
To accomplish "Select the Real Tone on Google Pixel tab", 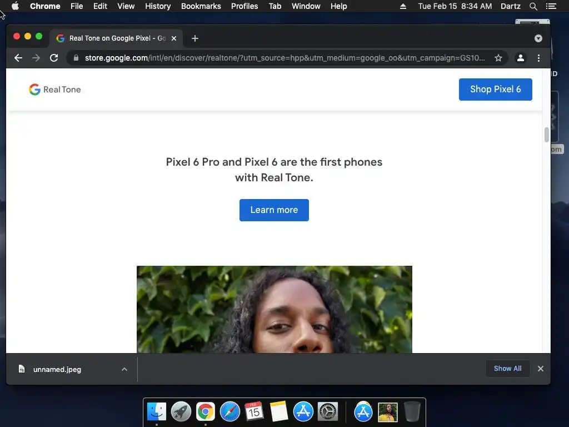I will pos(116,38).
